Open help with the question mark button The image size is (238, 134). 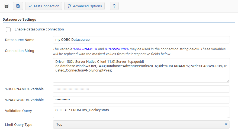[x=114, y=6]
